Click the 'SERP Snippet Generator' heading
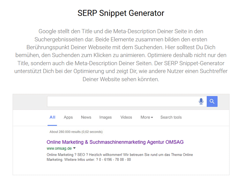The image size is (244, 178). 121,13
